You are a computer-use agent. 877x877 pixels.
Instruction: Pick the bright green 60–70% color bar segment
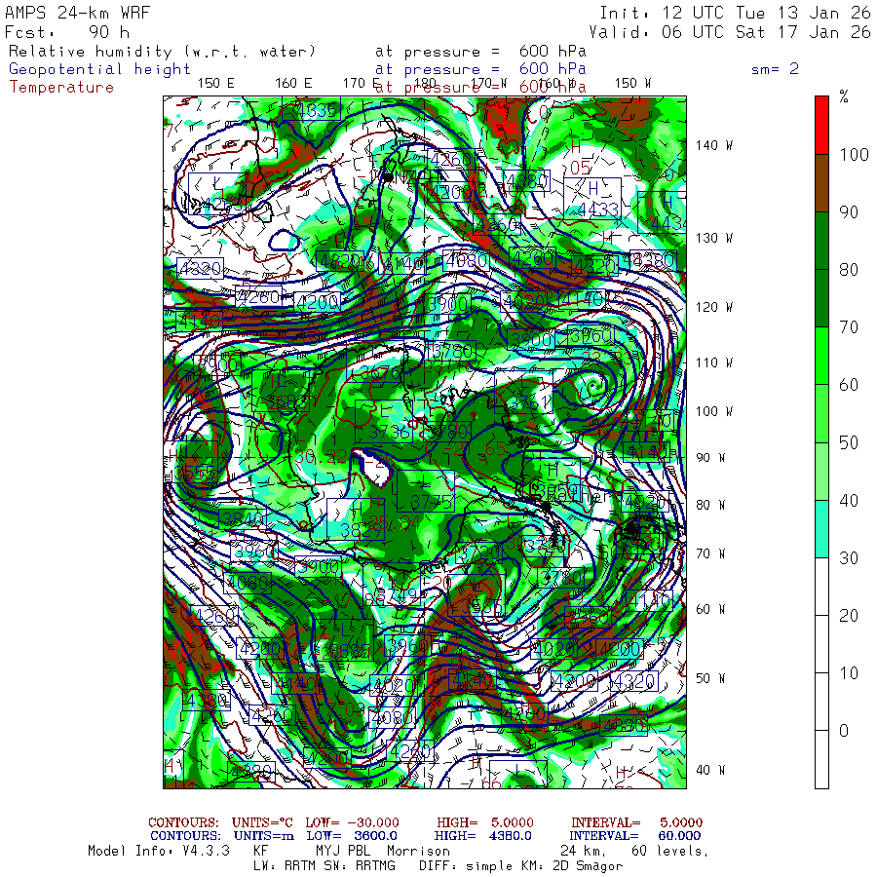tap(821, 356)
